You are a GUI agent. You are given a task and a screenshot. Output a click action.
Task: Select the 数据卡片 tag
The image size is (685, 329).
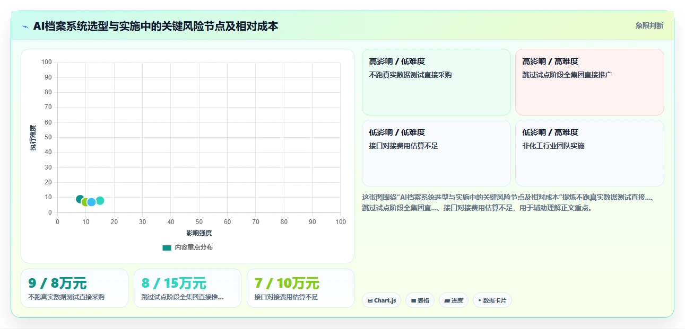click(492, 300)
